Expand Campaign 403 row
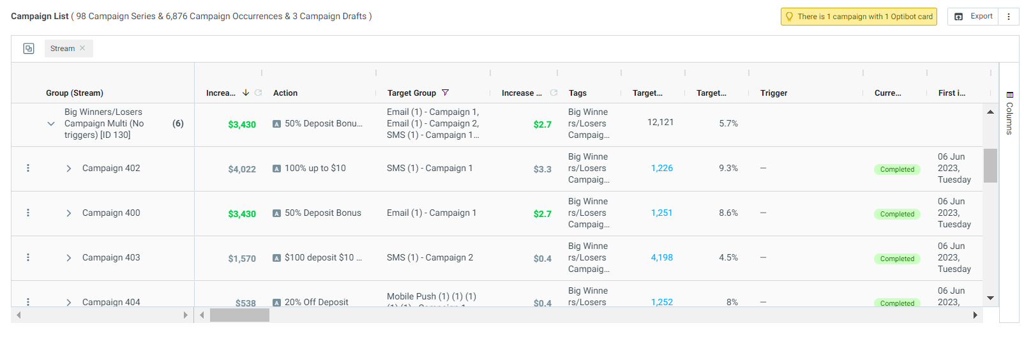Viewport: 1024px width, 339px height. [x=69, y=258]
